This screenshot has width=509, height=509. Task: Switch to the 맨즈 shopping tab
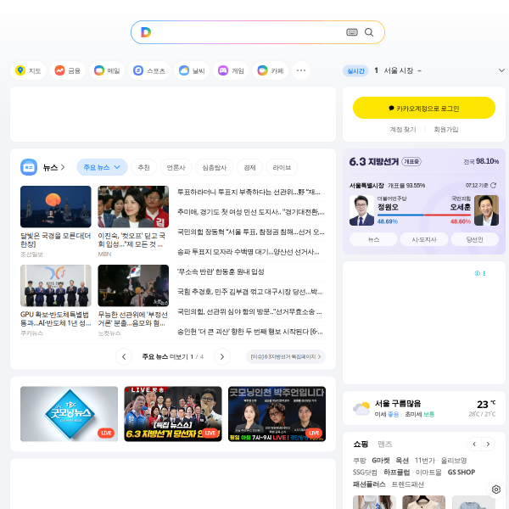385,444
